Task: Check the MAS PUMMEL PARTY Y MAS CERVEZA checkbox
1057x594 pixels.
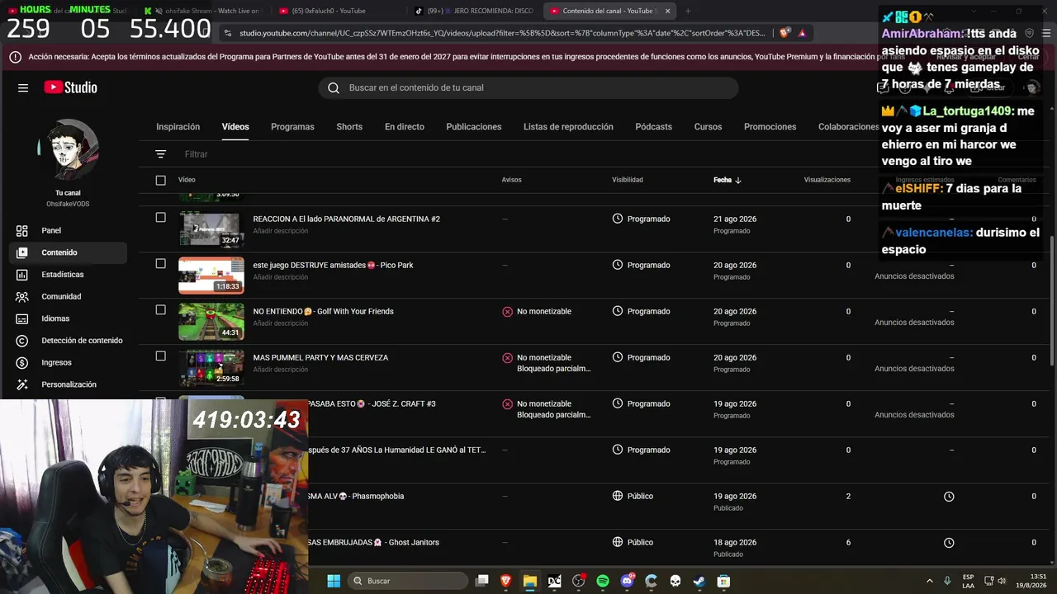Action: click(x=161, y=356)
